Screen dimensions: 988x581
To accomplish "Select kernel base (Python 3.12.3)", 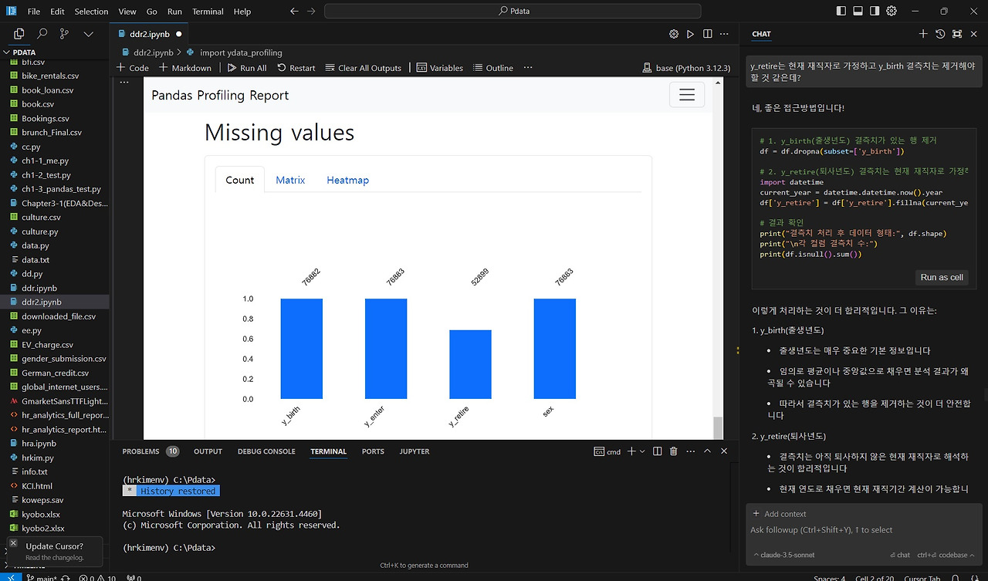I will (686, 68).
